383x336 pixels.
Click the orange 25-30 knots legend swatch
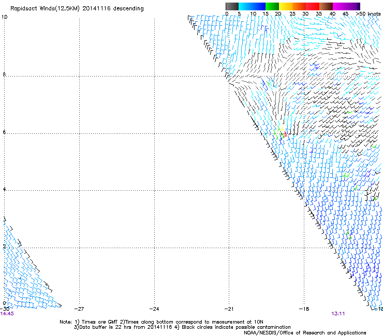click(299, 6)
